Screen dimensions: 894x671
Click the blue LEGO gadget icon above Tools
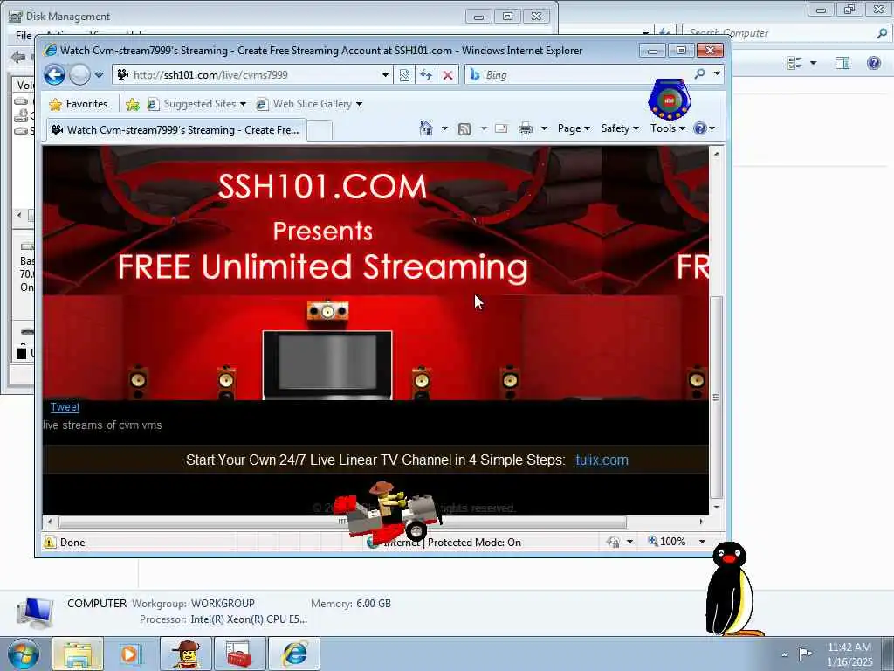click(670, 100)
